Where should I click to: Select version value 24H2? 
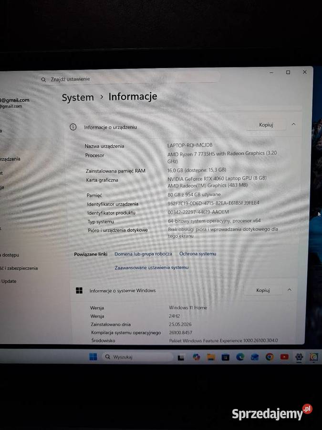(x=175, y=316)
